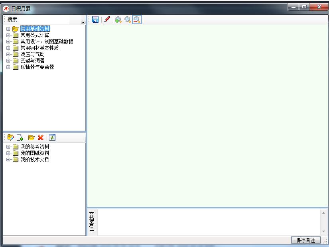Click the open folder icon in lower toolbar
329x247 pixels.
coord(31,137)
